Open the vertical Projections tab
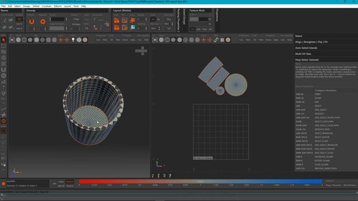Screen dimensions: 358x201 tap(217, 15)
